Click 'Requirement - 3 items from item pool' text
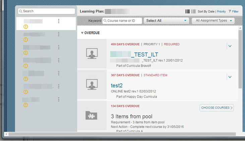The width and height of the screenshot is (245, 141). (138, 122)
